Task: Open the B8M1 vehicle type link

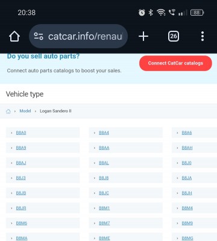Action: tap(104, 208)
